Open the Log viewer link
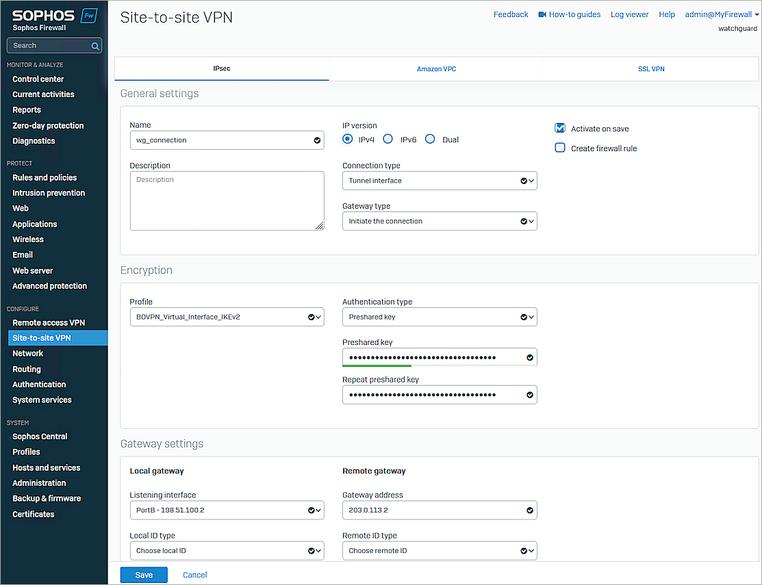Screen dimensions: 762x585 (x=629, y=14)
